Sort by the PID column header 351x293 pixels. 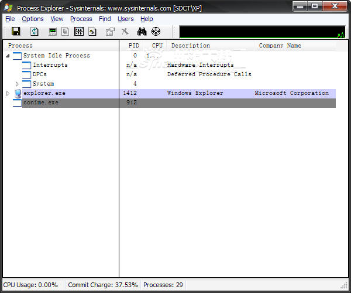coord(132,46)
